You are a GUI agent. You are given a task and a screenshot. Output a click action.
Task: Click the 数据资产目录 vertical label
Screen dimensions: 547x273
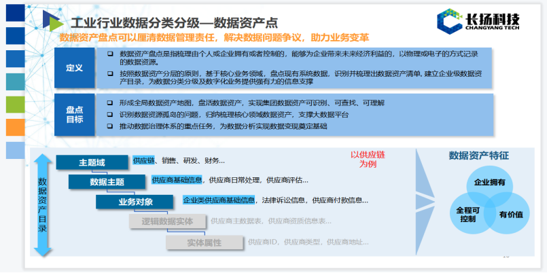(43, 205)
